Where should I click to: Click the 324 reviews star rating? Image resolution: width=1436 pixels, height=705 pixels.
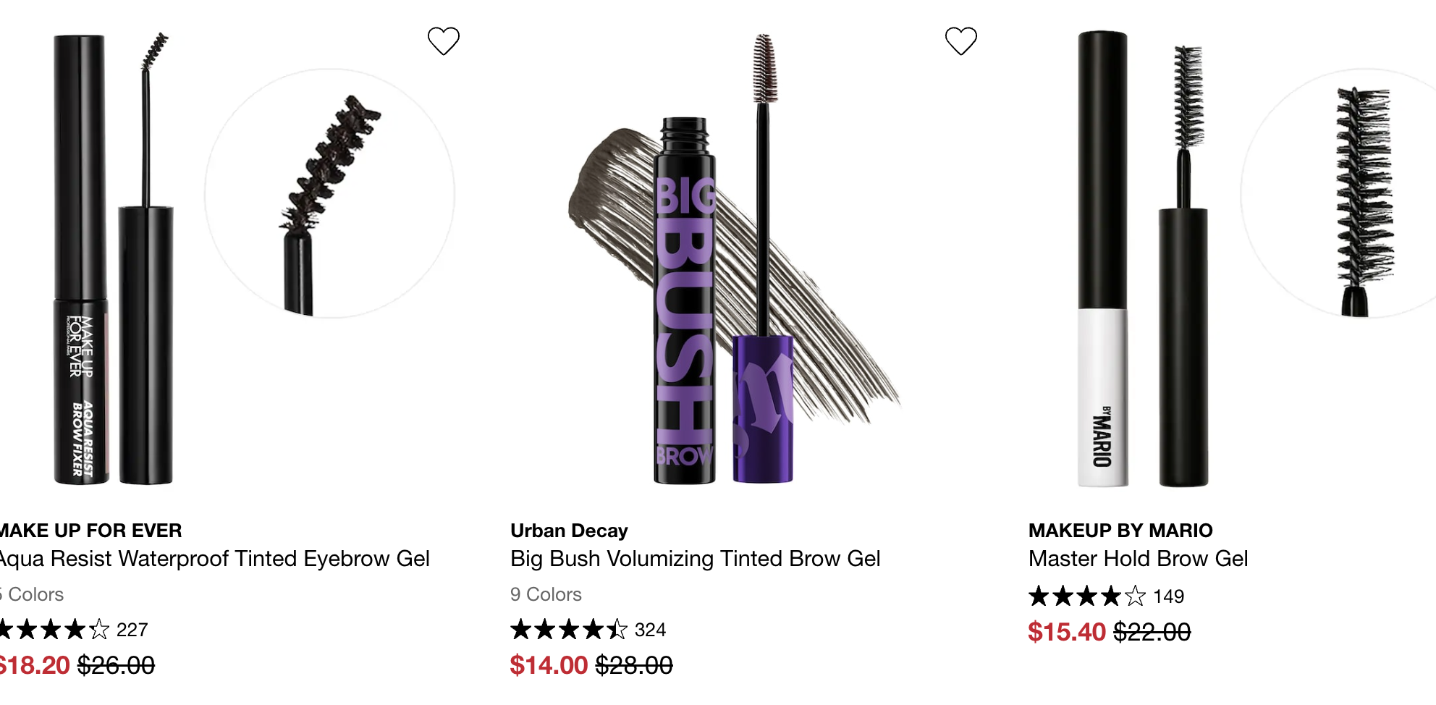click(x=588, y=630)
